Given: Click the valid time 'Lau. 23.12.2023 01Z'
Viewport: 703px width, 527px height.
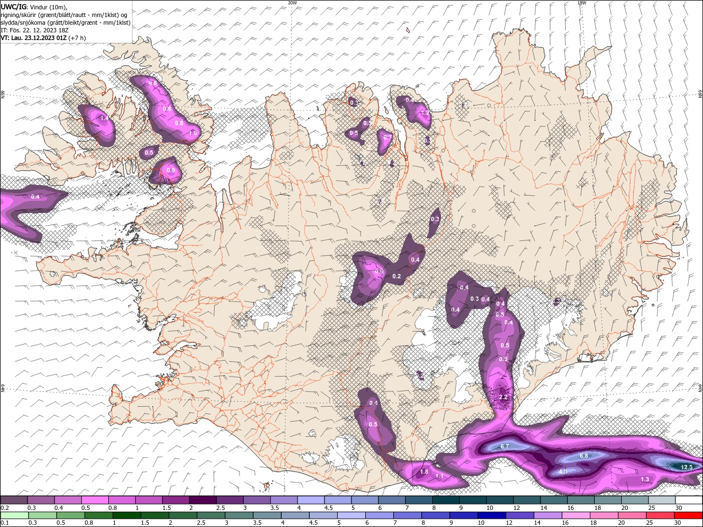Looking at the screenshot, I should pyautogui.click(x=38, y=38).
